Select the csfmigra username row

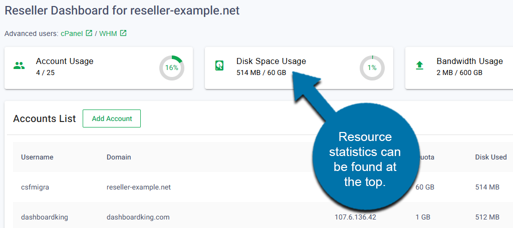point(35,187)
